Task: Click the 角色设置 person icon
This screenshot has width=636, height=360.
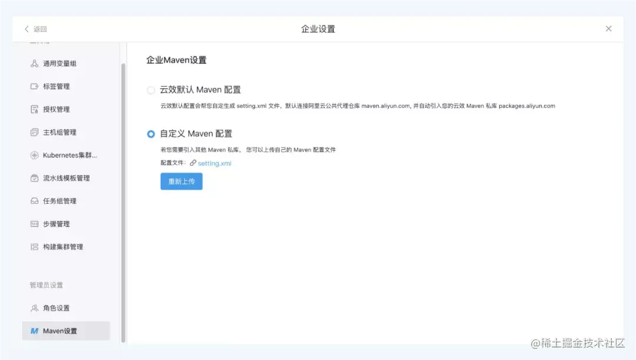Action: coord(35,308)
